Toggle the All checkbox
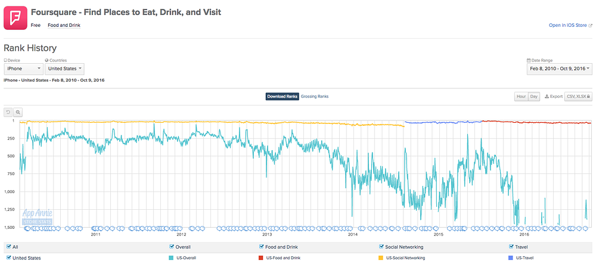 (9, 247)
